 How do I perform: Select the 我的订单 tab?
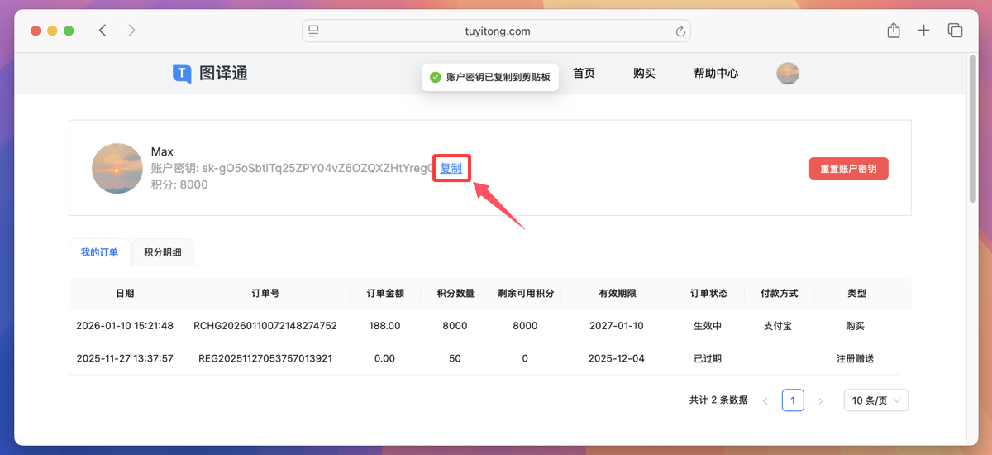tap(99, 252)
